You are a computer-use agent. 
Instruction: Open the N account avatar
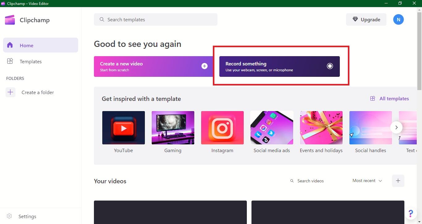(x=399, y=19)
